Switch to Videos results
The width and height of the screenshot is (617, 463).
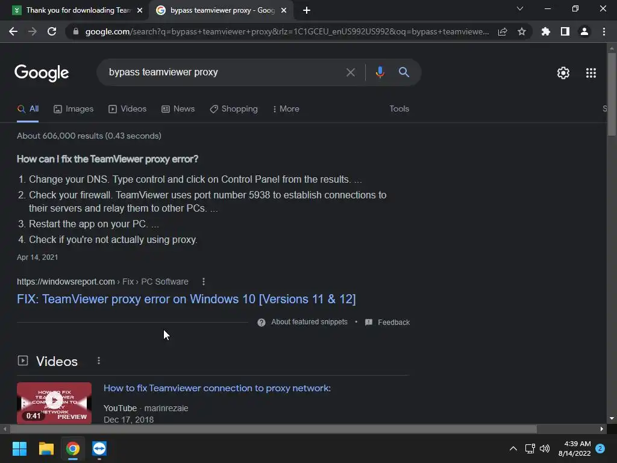click(128, 109)
